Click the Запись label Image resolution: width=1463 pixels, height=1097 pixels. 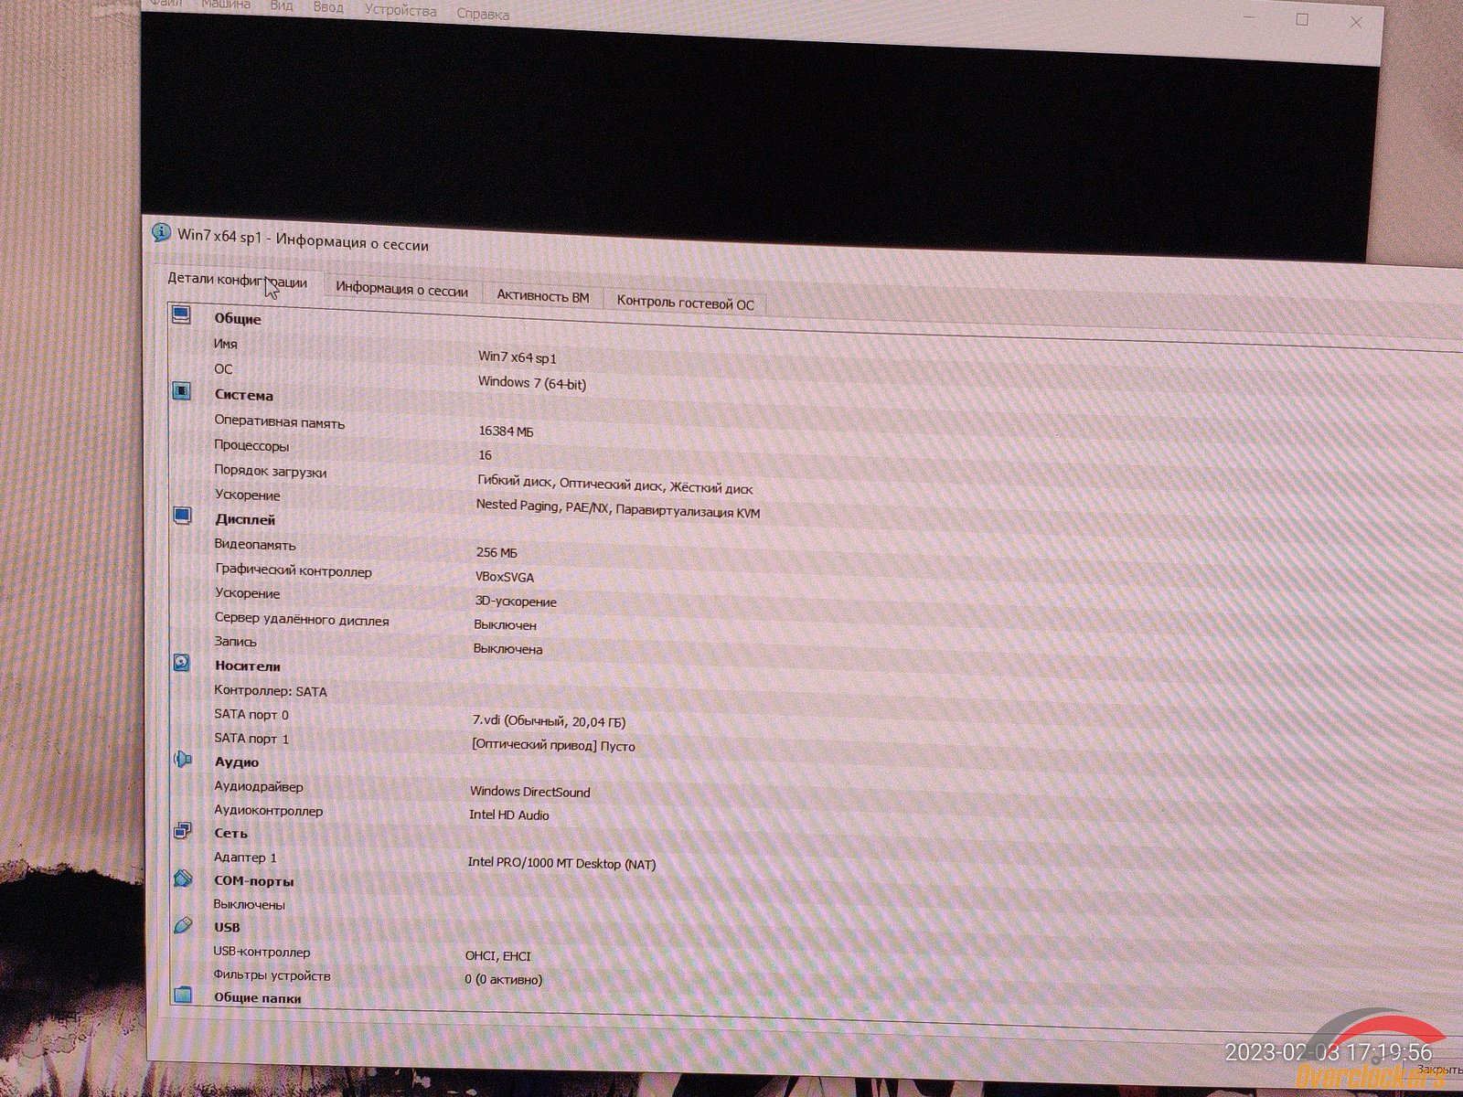pos(235,642)
